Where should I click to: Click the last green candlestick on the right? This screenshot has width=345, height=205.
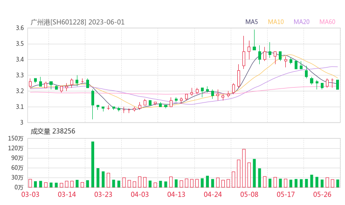[x=338, y=84]
